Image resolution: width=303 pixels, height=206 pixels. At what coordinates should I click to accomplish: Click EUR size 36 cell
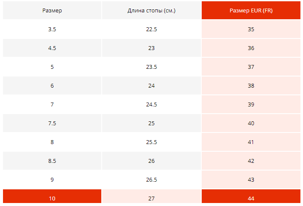coord(251,48)
